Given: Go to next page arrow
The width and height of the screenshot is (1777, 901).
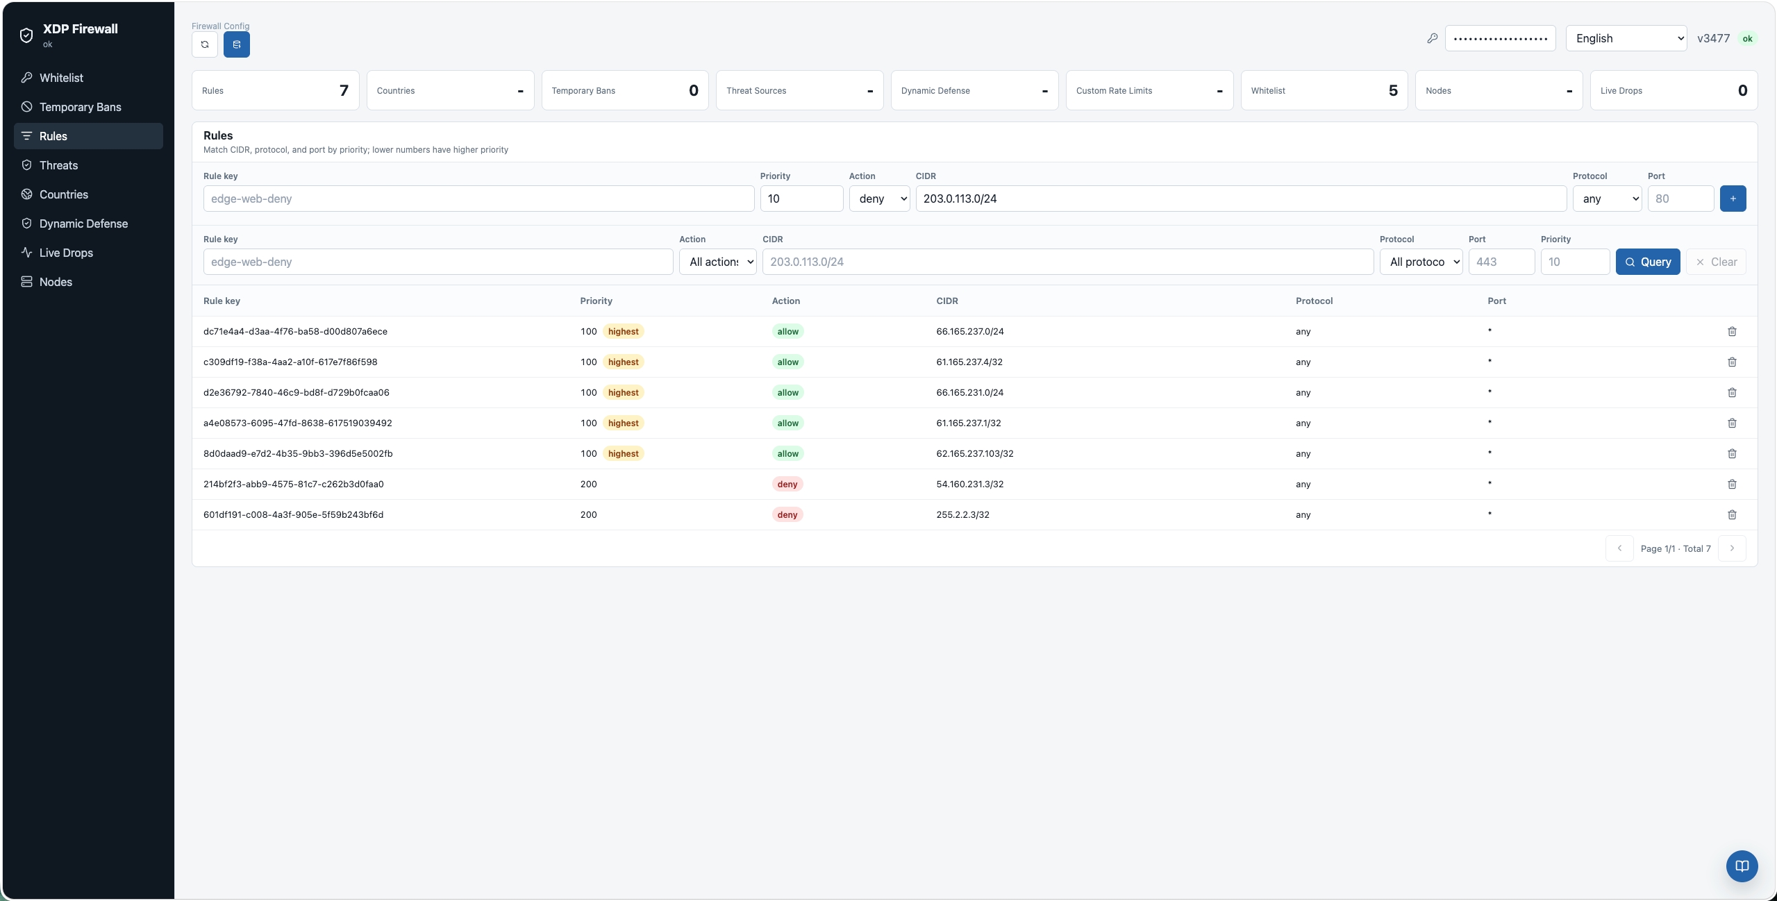Looking at the screenshot, I should [x=1732, y=548].
